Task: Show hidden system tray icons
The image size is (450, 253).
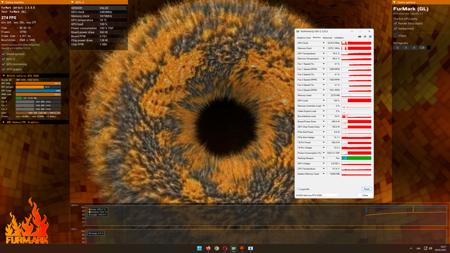Action: (x=411, y=248)
